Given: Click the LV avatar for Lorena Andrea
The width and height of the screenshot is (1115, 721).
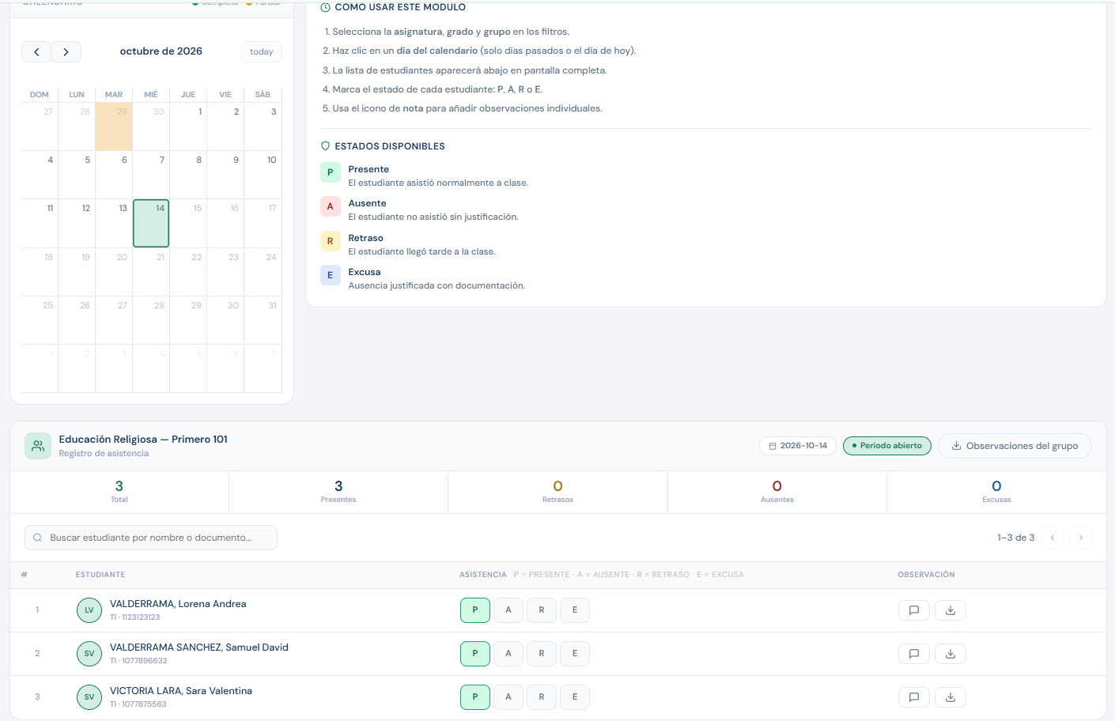Looking at the screenshot, I should (x=89, y=610).
